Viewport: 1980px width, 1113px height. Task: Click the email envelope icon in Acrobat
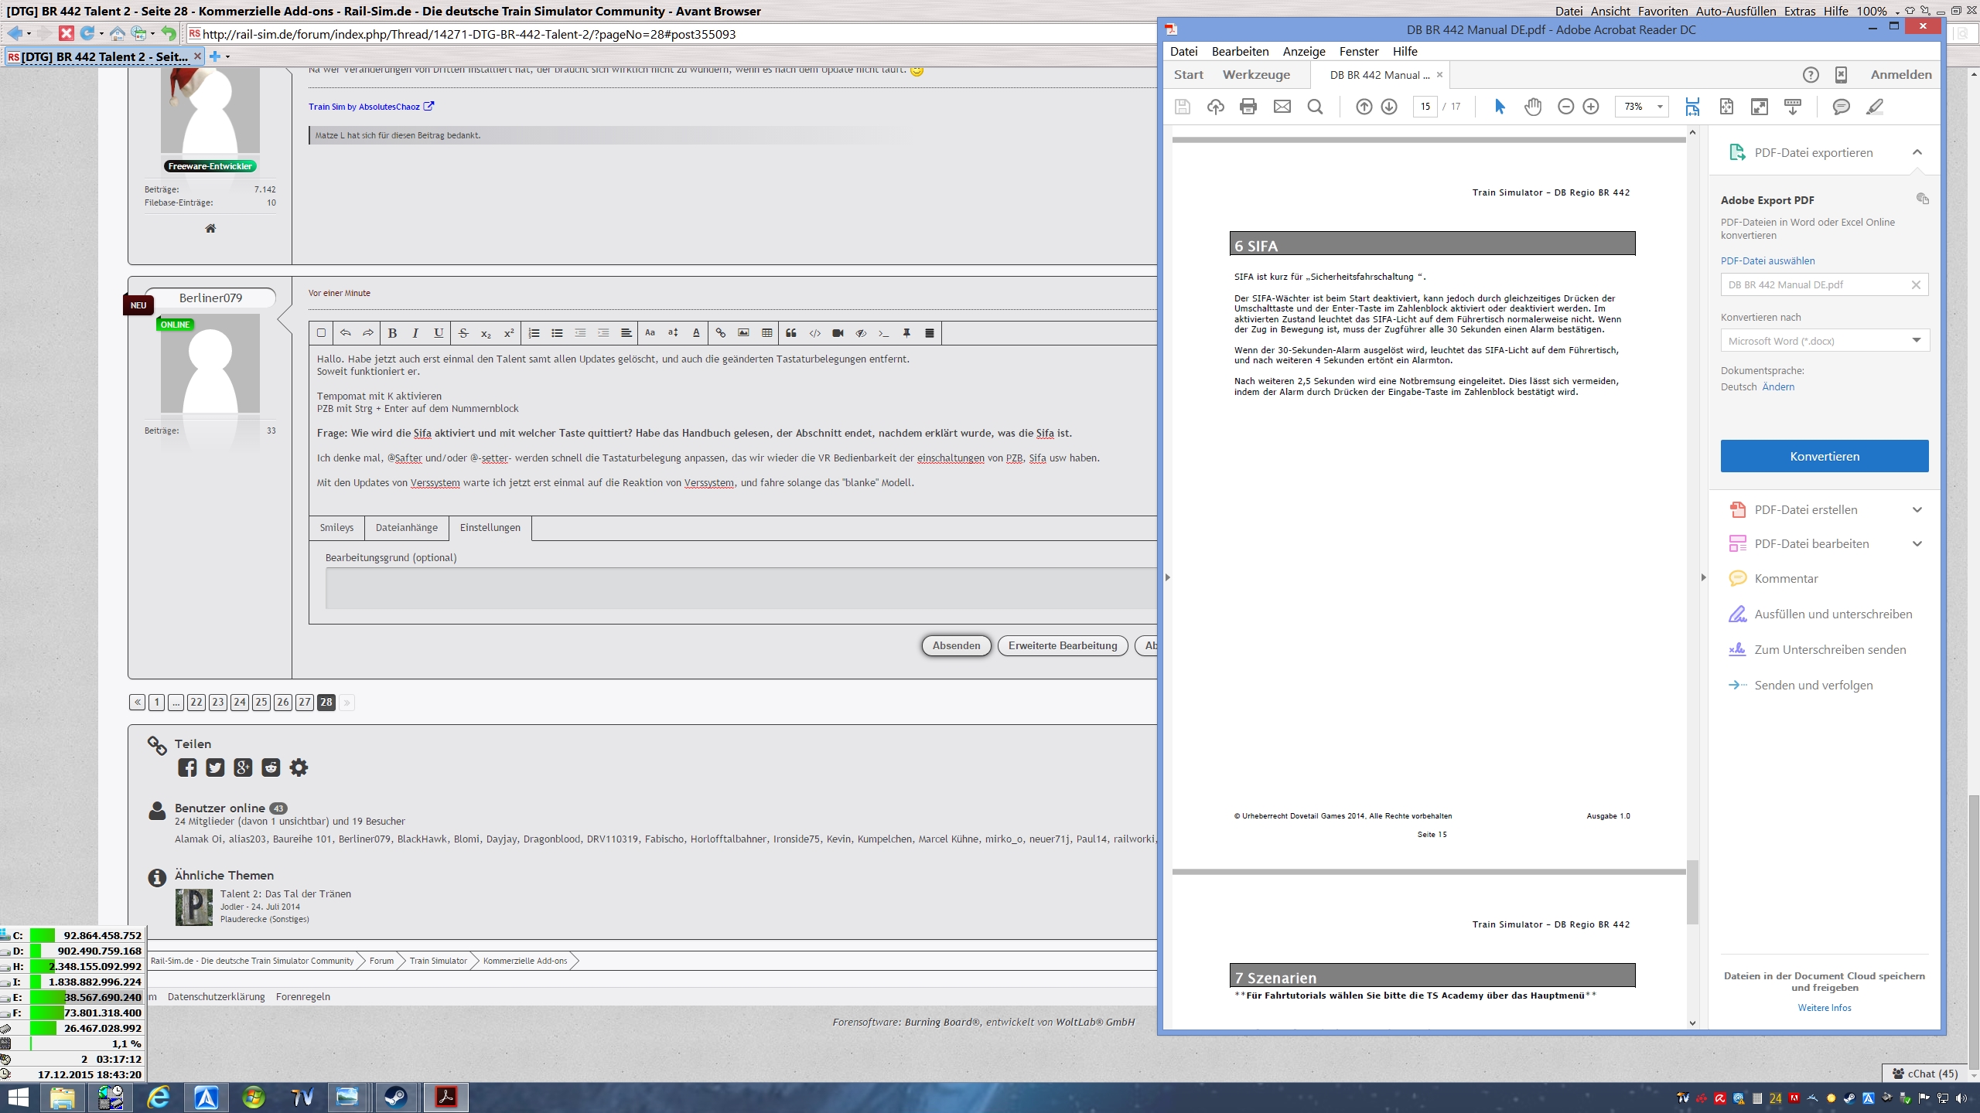1282,107
